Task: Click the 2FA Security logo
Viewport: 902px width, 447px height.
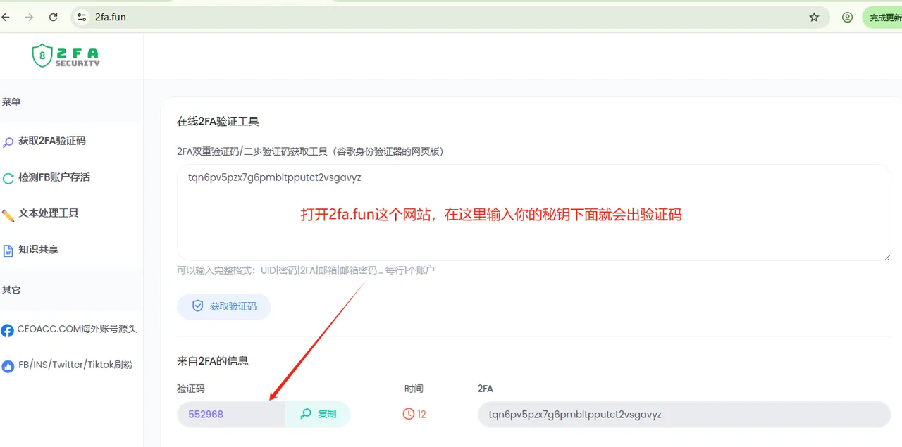Action: [x=66, y=56]
